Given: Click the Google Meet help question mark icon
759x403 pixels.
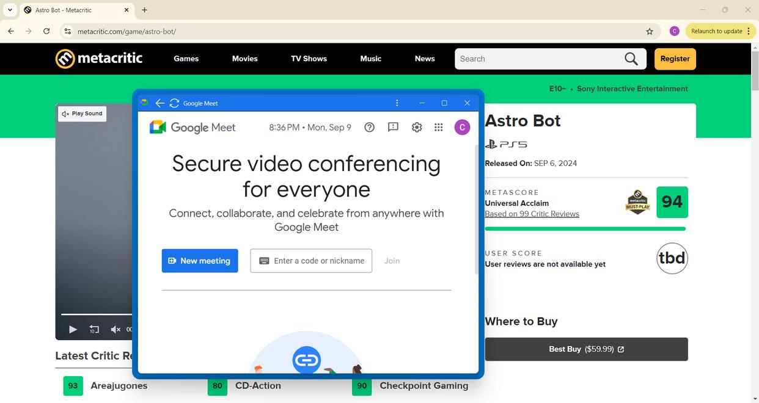Looking at the screenshot, I should (369, 127).
